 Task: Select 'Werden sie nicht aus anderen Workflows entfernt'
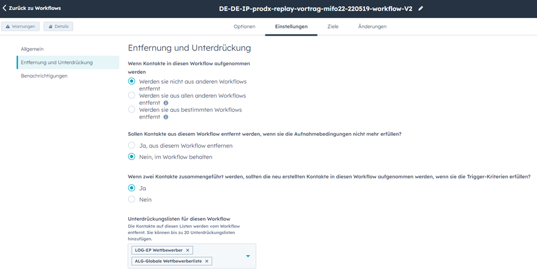(x=132, y=81)
